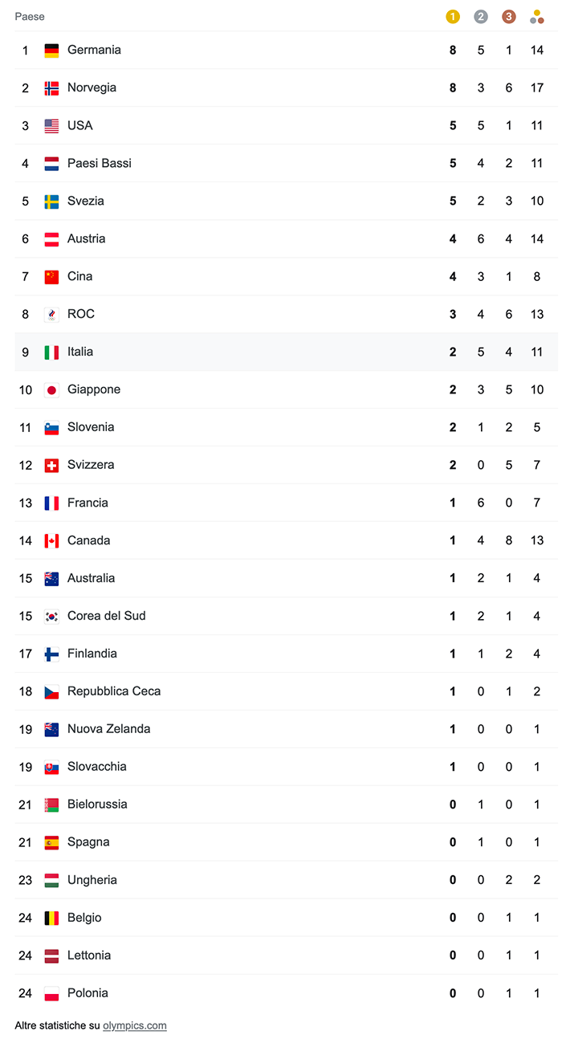The image size is (562, 1047).
Task: Click the Polonia flag icon
Action: tap(51, 993)
